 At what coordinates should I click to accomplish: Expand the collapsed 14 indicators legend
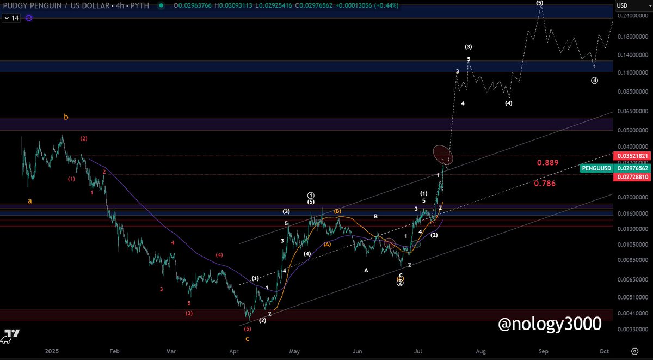(x=11, y=18)
